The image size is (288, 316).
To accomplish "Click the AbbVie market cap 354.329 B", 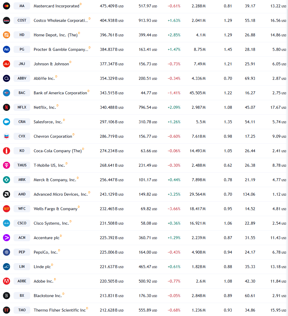I will 112,78.
